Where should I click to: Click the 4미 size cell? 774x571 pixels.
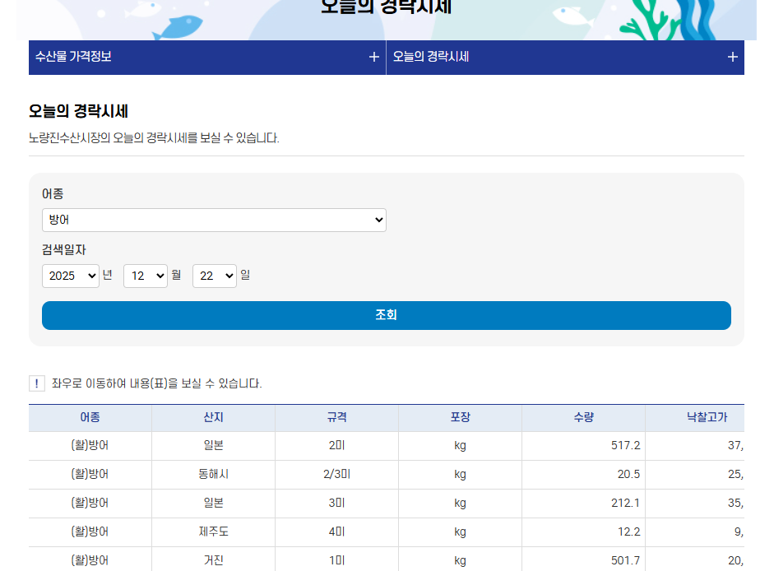pos(336,532)
